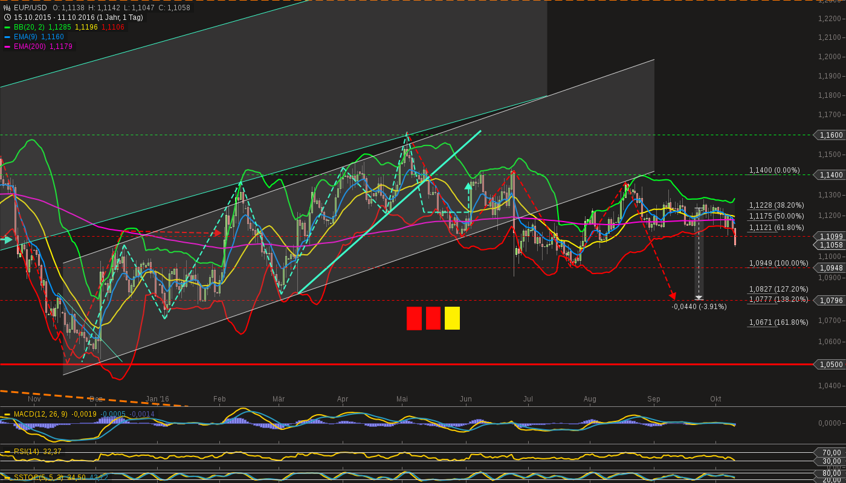Select the yellow square on the chart
Viewport: 846px width, 483px height.
tap(452, 318)
